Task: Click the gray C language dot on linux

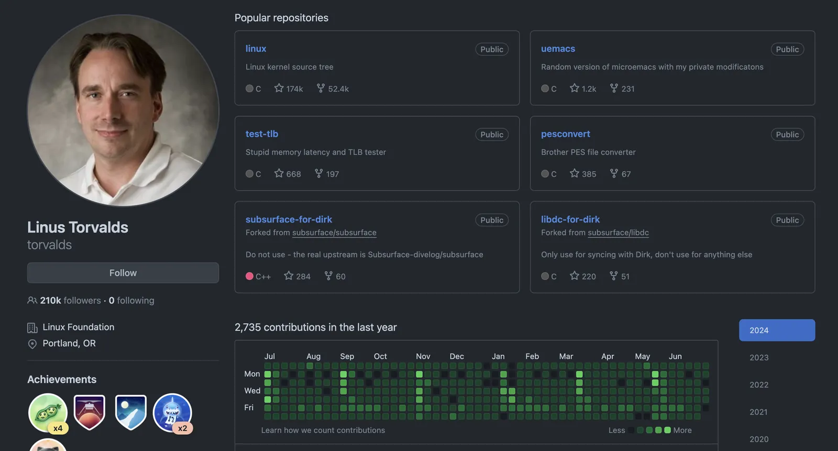Action: [249, 89]
